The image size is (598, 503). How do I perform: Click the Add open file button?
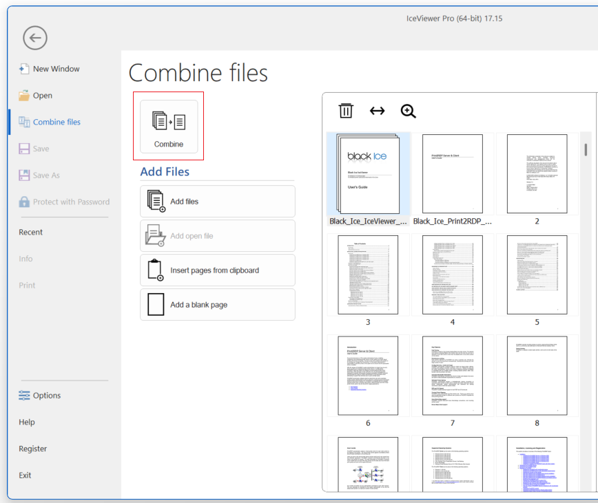pos(218,236)
